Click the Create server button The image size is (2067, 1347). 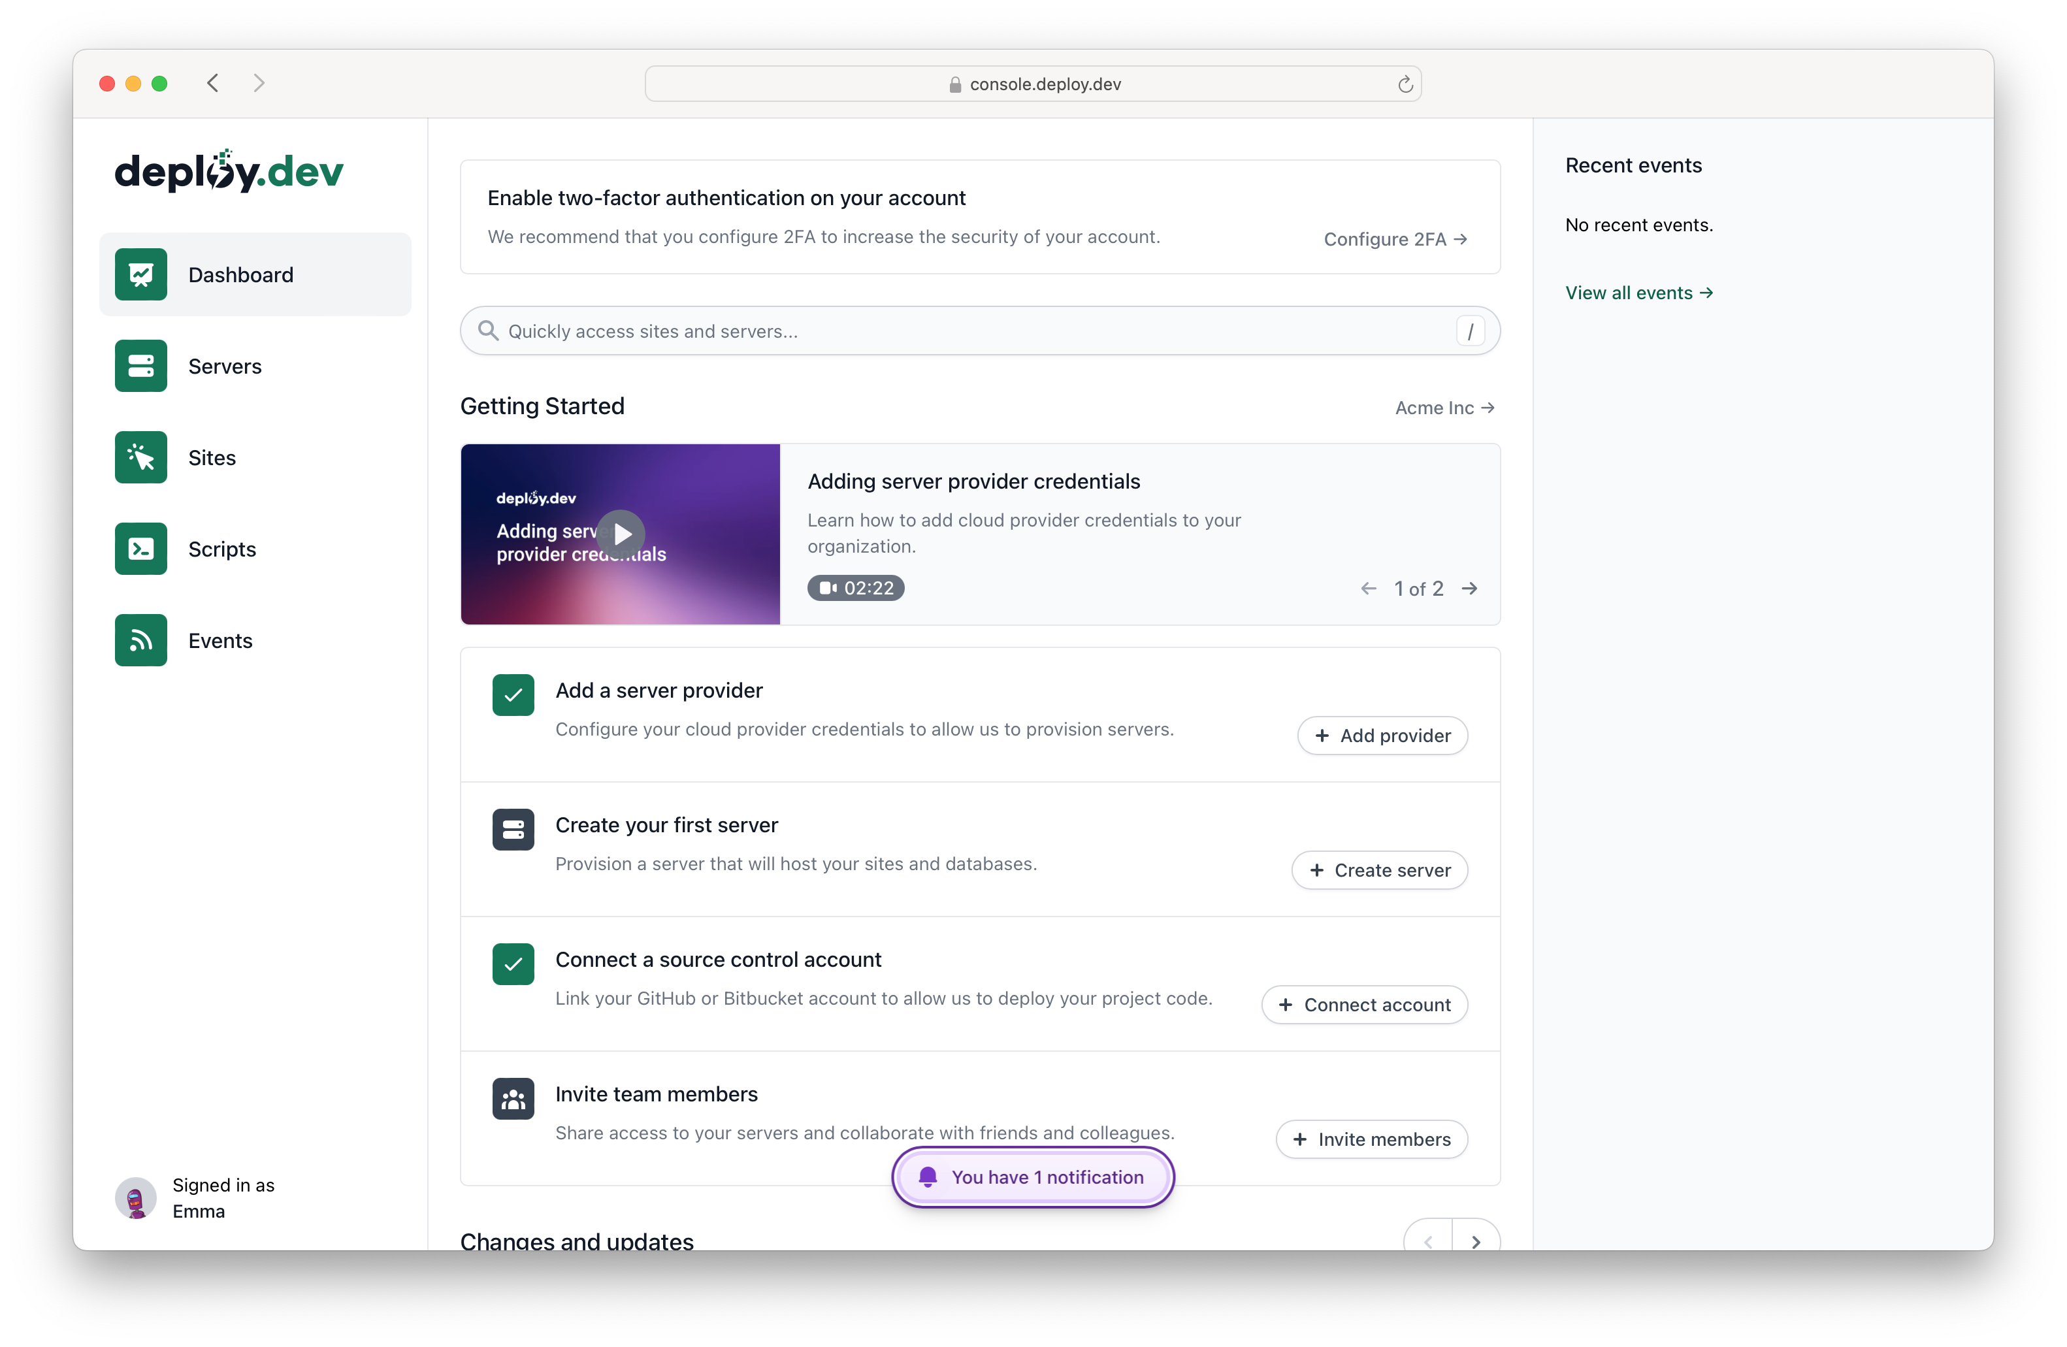coord(1379,870)
